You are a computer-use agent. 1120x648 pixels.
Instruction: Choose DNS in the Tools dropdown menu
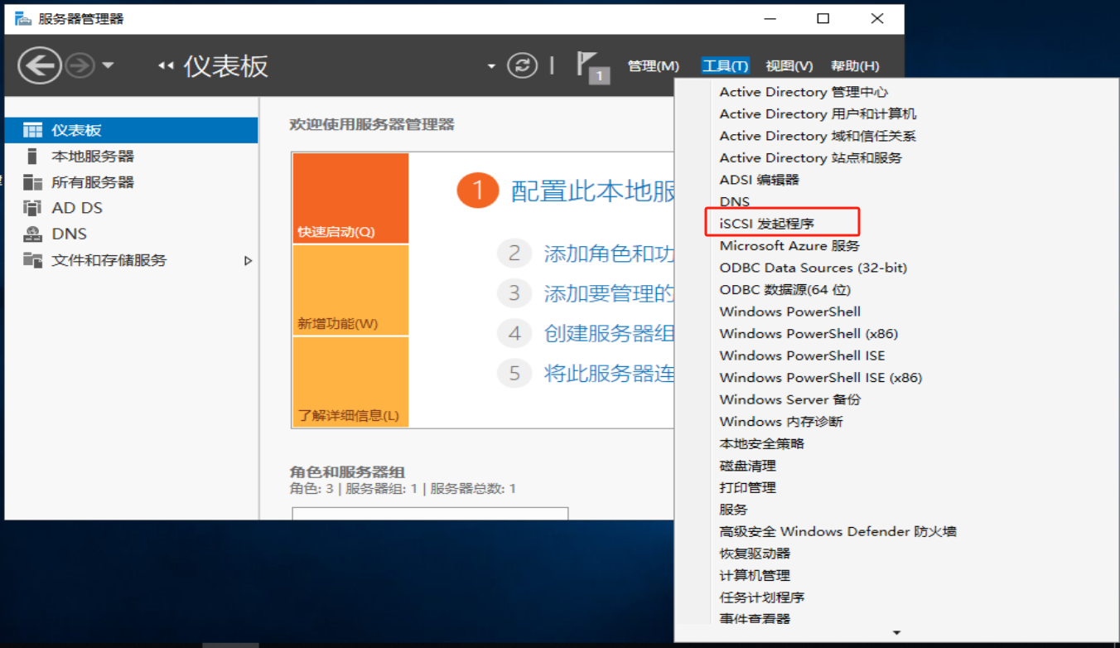[x=734, y=201]
